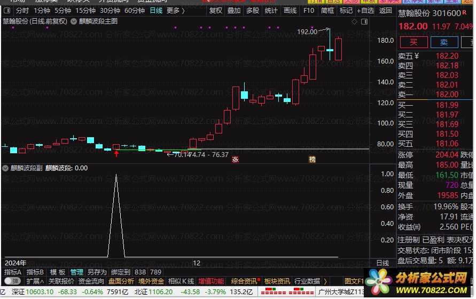The width and height of the screenshot is (476, 299).
Task: Click the 买一 price 181.99
Action: [x=447, y=105]
